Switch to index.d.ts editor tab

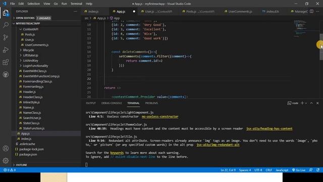(x=272, y=11)
